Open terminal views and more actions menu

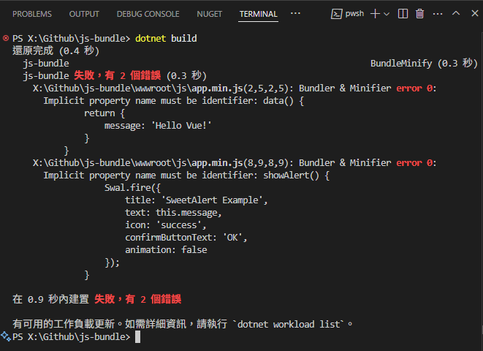coord(437,13)
